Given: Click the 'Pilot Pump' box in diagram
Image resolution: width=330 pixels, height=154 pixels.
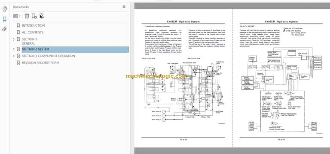Looking at the screenshot, I should tap(253, 67).
